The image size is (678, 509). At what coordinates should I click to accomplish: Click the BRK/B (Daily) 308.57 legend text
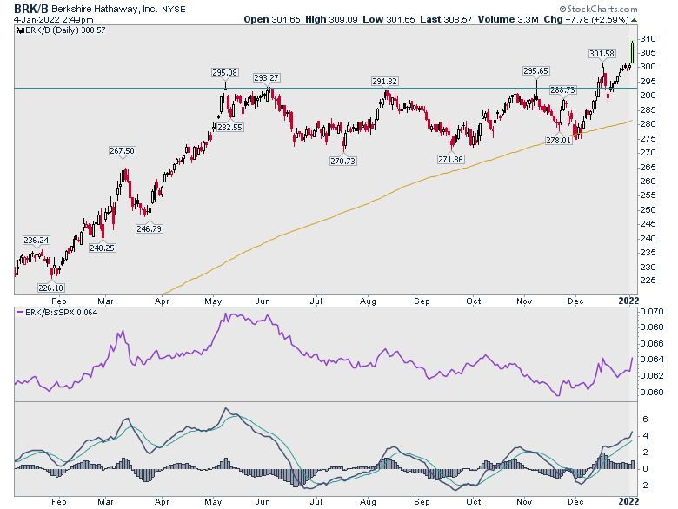65,30
